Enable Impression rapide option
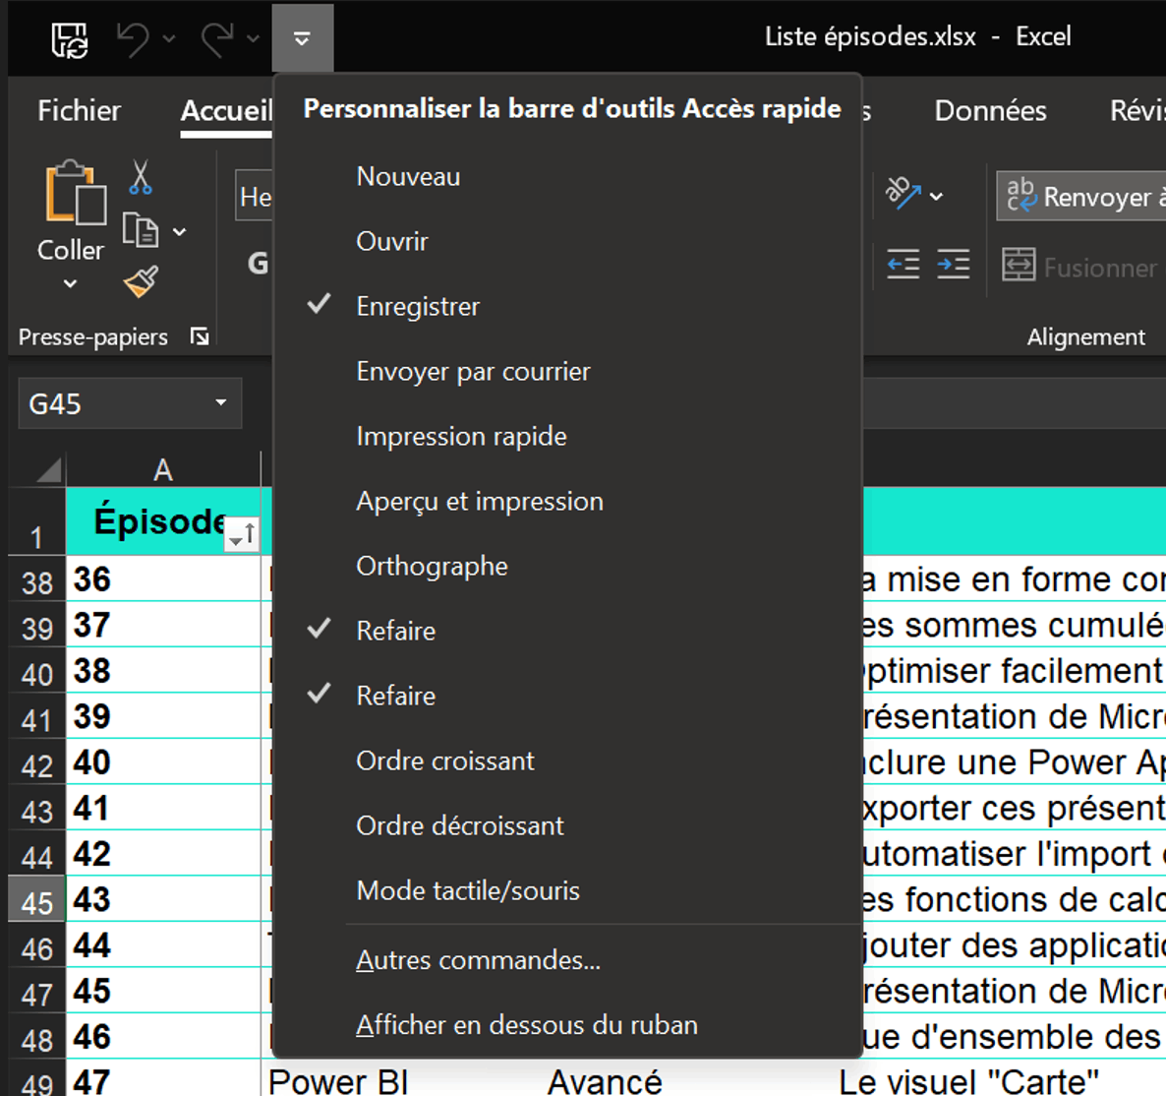 point(567,436)
